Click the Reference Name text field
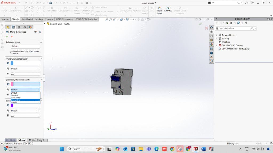Viewport: 273px width, 153px height. click(25, 46)
